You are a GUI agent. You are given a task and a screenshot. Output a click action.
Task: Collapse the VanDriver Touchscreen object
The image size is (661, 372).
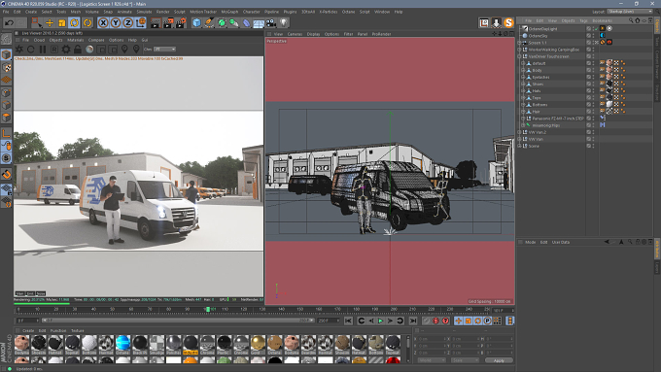click(x=520, y=56)
